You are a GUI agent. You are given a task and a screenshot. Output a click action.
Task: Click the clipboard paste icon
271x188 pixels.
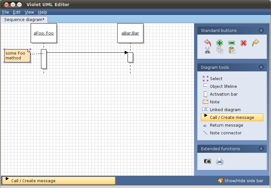tap(232, 50)
